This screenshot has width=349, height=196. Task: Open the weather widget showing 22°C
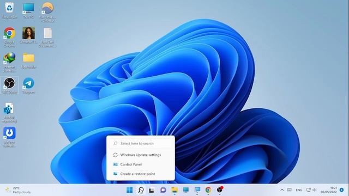pos(18,190)
